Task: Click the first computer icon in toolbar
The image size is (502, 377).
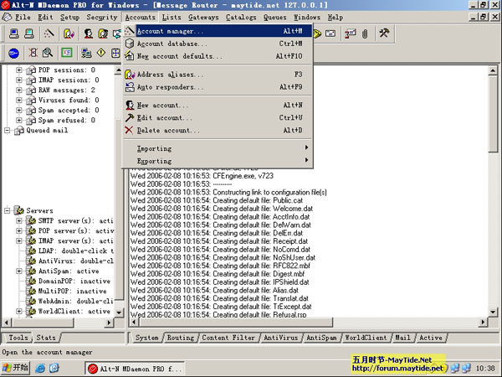Action: tap(12, 34)
